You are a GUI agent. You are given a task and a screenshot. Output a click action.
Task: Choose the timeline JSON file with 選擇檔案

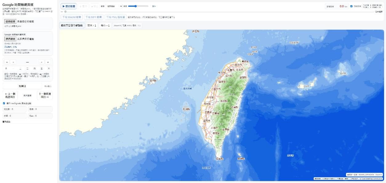coord(10,22)
